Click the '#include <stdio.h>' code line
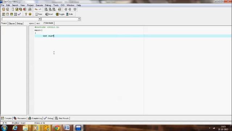The width and height of the screenshot is (232, 131). pyautogui.click(x=47, y=27)
